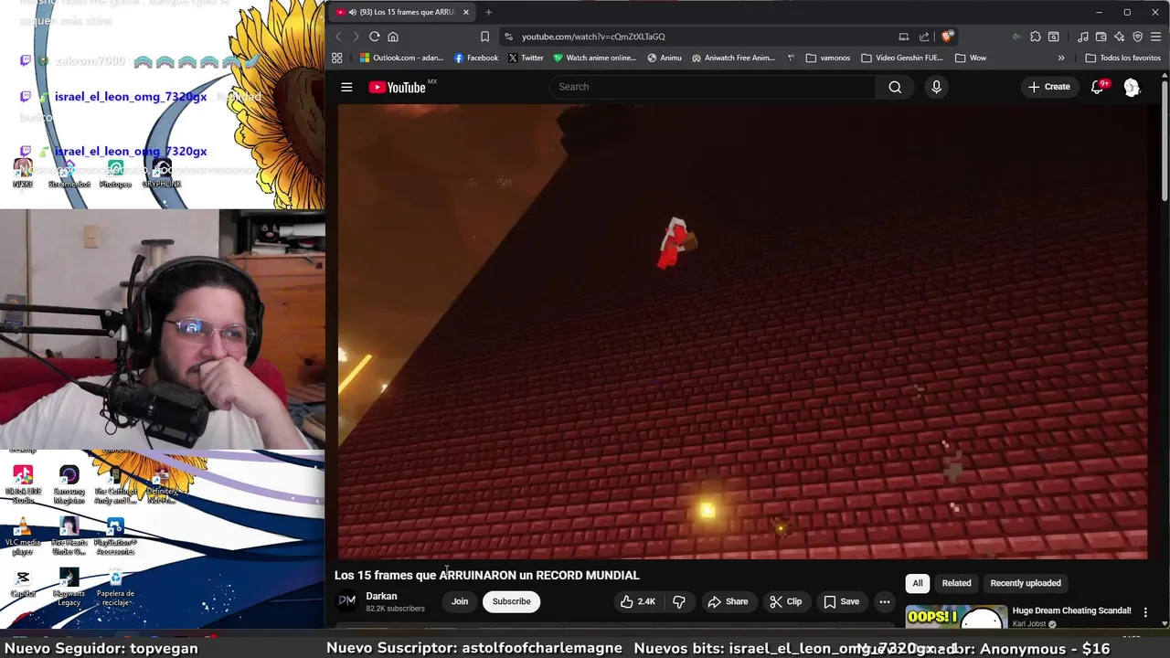Open the Brave Shields lion icon

pyautogui.click(x=947, y=37)
